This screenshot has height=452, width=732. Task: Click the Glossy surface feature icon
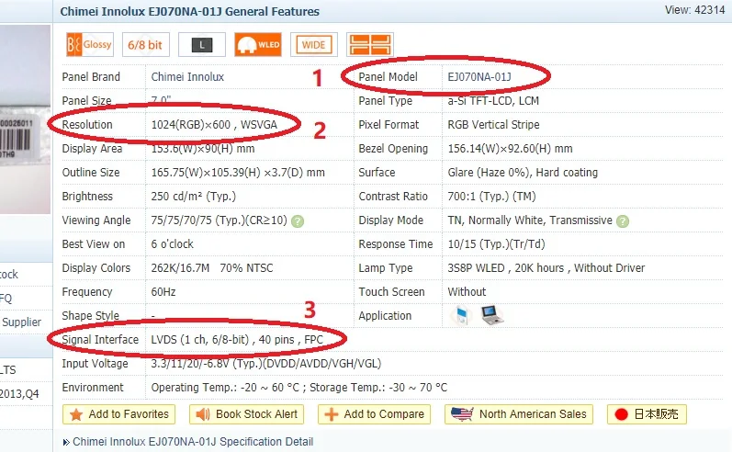90,44
